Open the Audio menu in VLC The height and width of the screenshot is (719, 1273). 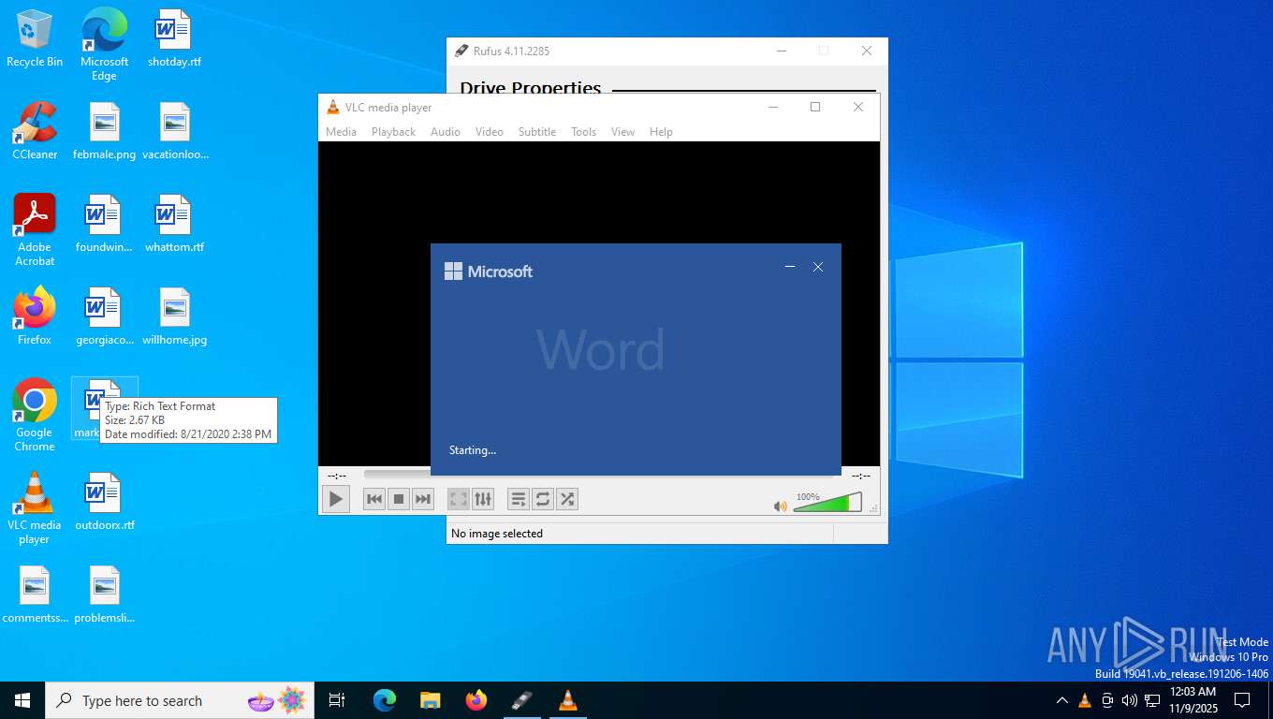pyautogui.click(x=446, y=132)
